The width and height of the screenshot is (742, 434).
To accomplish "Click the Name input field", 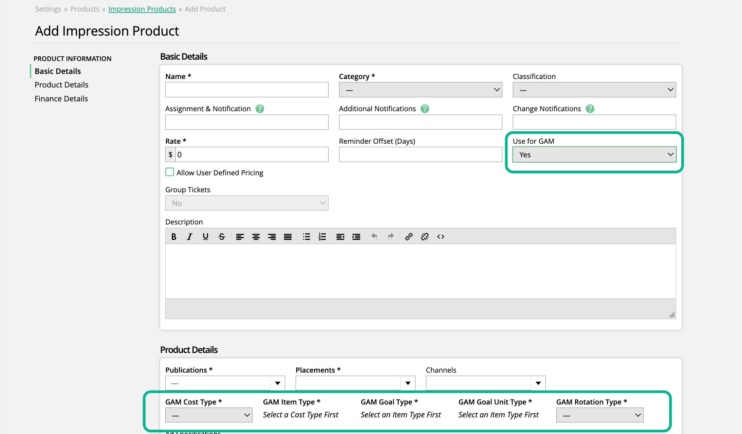I will 246,90.
